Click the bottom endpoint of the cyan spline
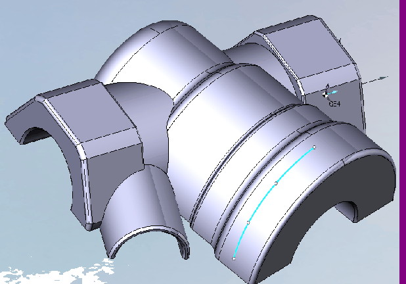Image resolution: width=406 pixels, height=284 pixels. point(234,258)
